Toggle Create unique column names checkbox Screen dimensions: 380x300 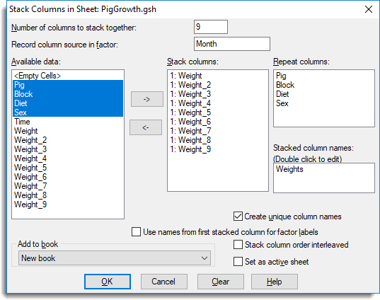(x=238, y=216)
